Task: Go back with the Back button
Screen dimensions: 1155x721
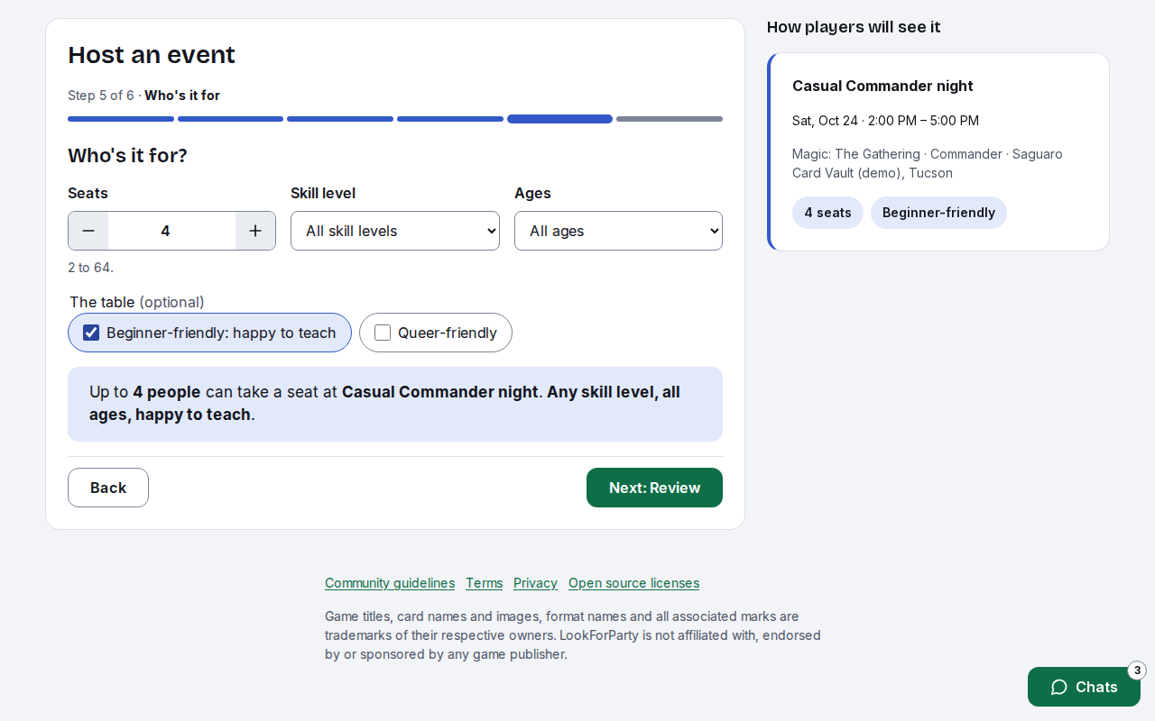Action: coord(108,488)
